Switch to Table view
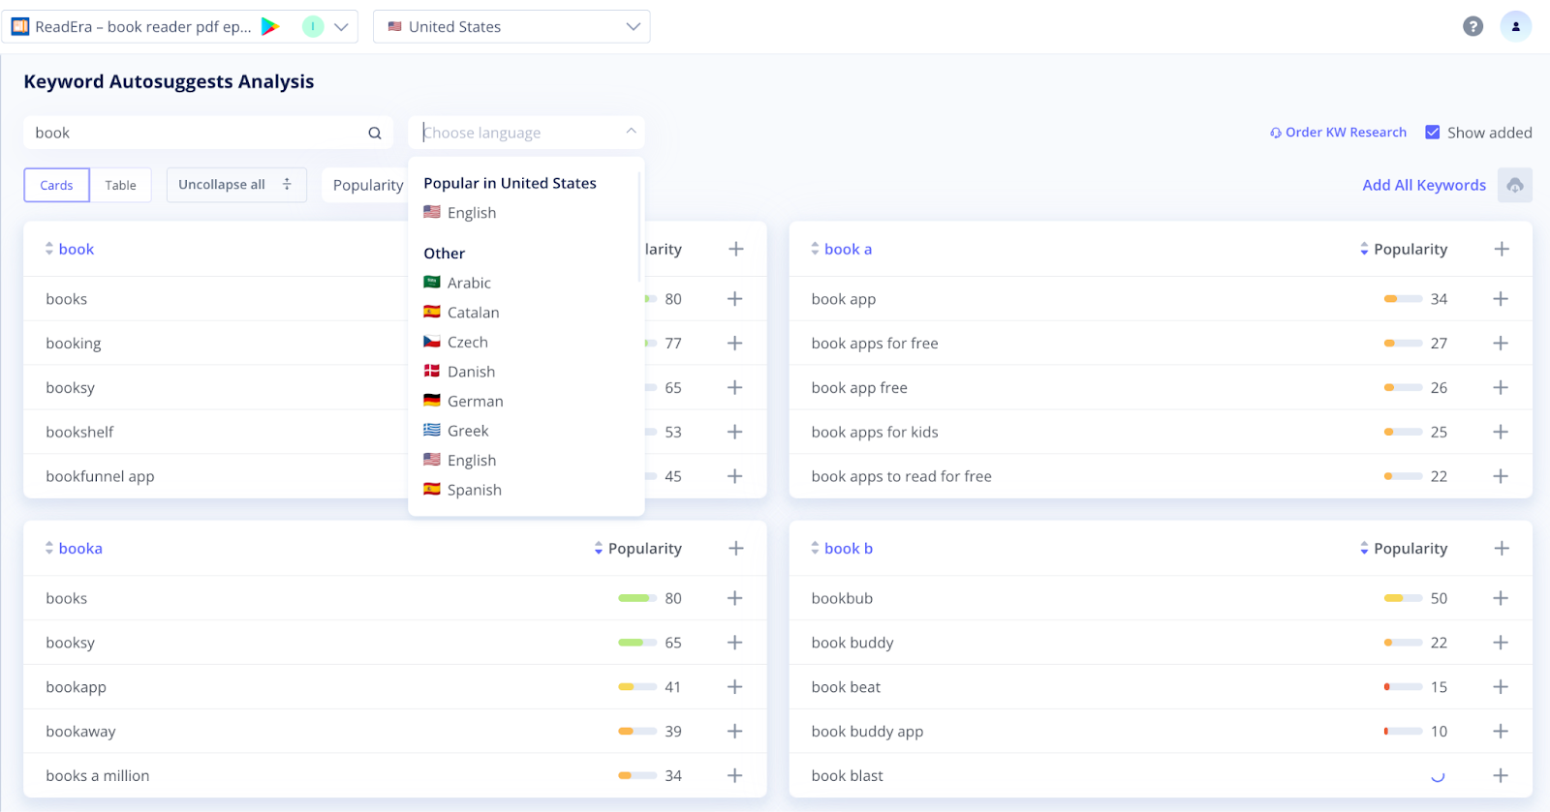The height and width of the screenshot is (812, 1550). 121,185
